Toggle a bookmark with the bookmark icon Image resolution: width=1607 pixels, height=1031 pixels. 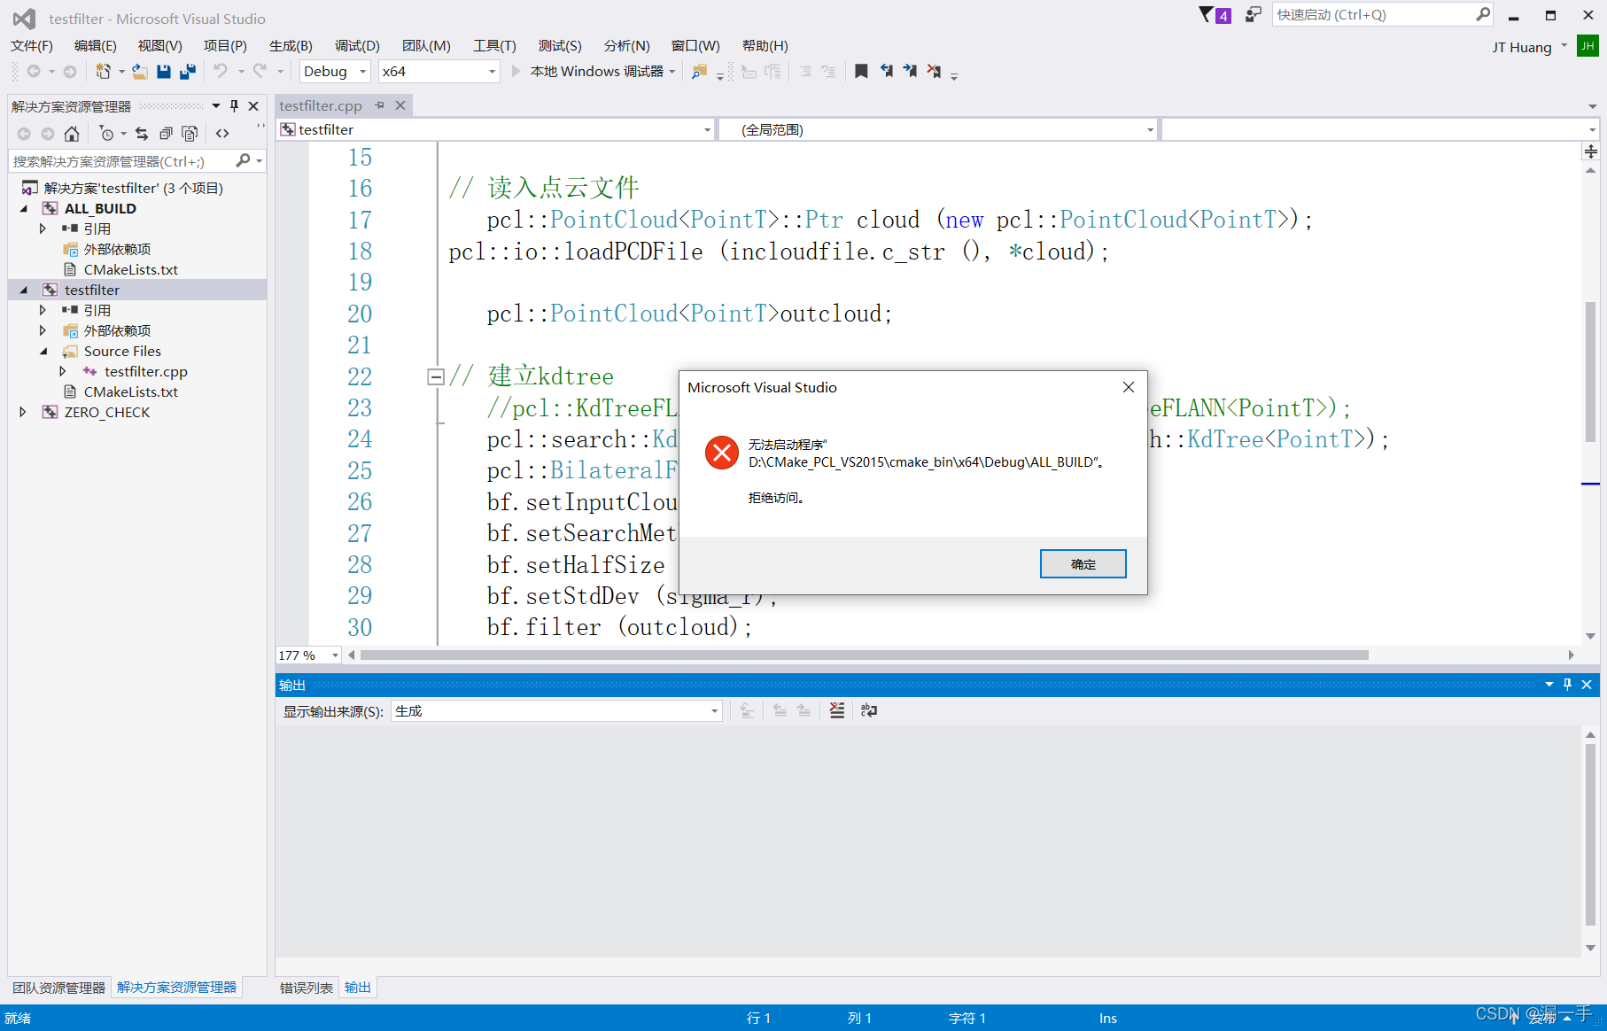[x=861, y=72]
